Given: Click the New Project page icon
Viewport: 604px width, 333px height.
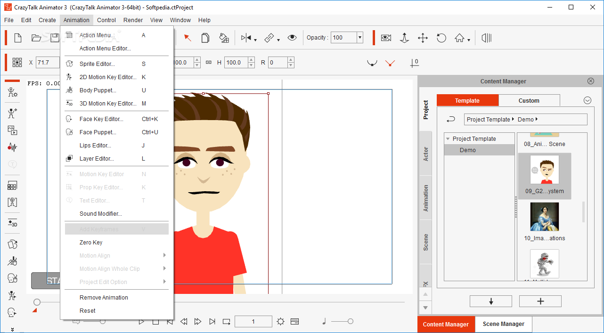Looking at the screenshot, I should tap(18, 38).
